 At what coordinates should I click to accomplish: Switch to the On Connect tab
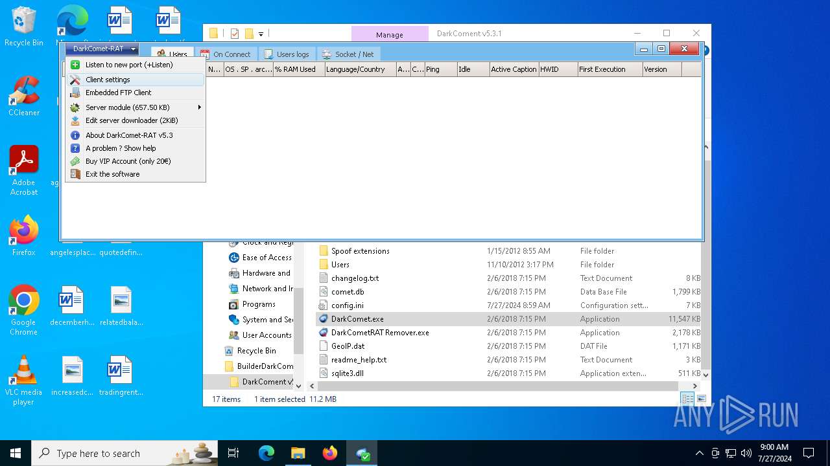point(226,54)
